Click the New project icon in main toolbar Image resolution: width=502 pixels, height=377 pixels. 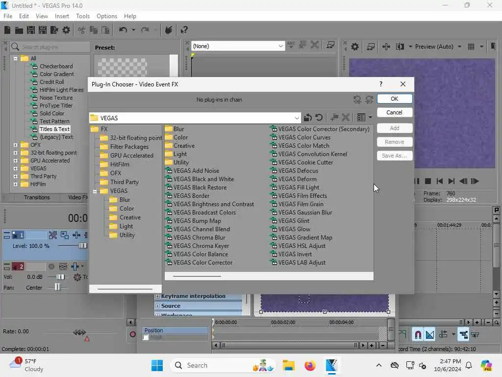(x=7, y=30)
